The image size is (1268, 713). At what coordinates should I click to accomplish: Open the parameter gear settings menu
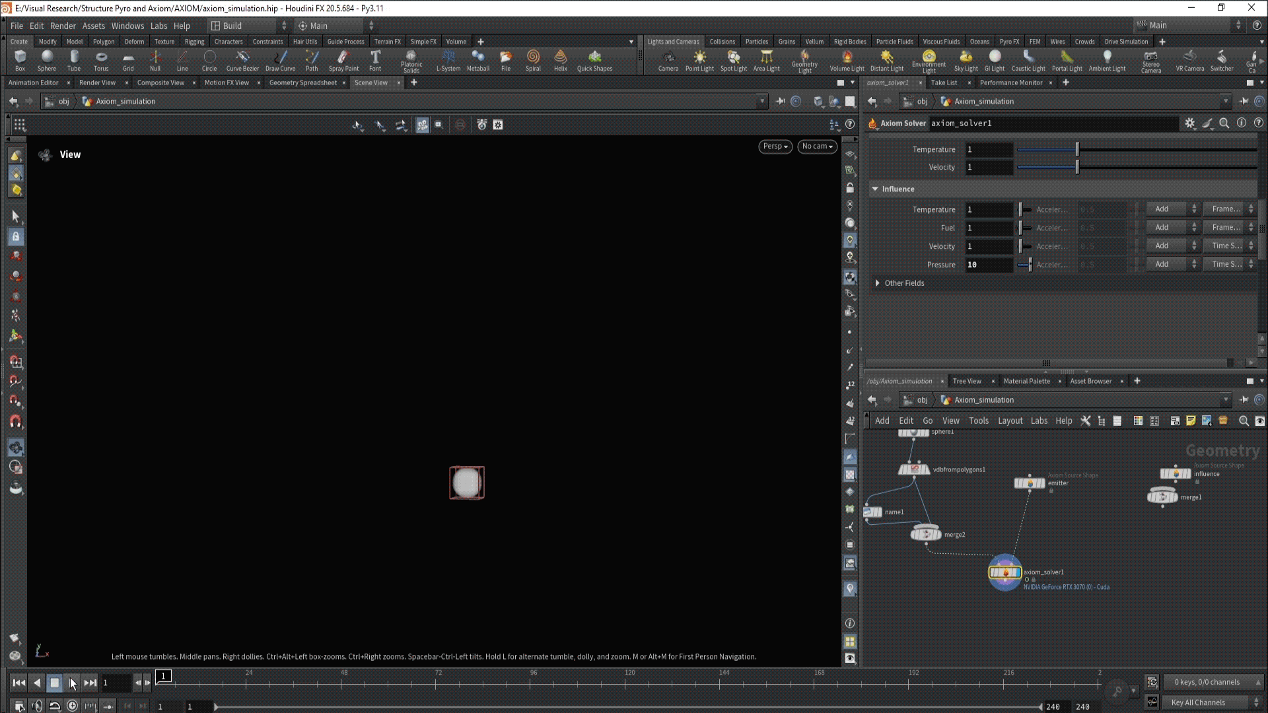tap(1189, 123)
